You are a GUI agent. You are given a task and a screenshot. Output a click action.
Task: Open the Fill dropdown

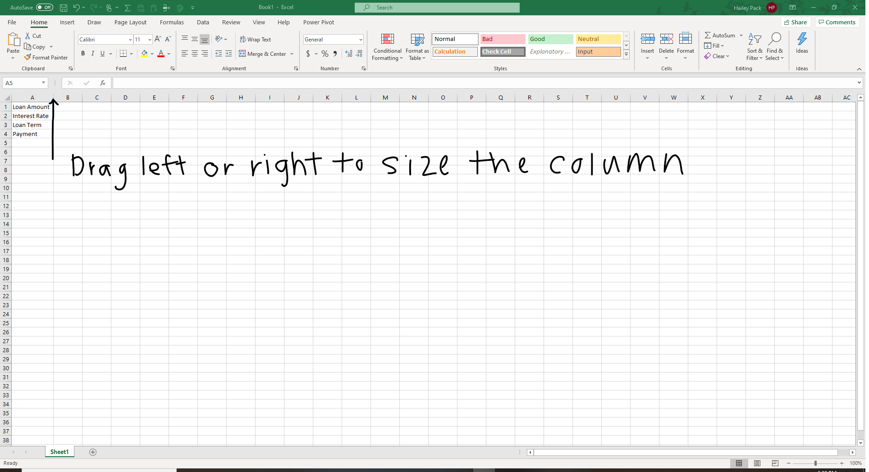click(714, 46)
